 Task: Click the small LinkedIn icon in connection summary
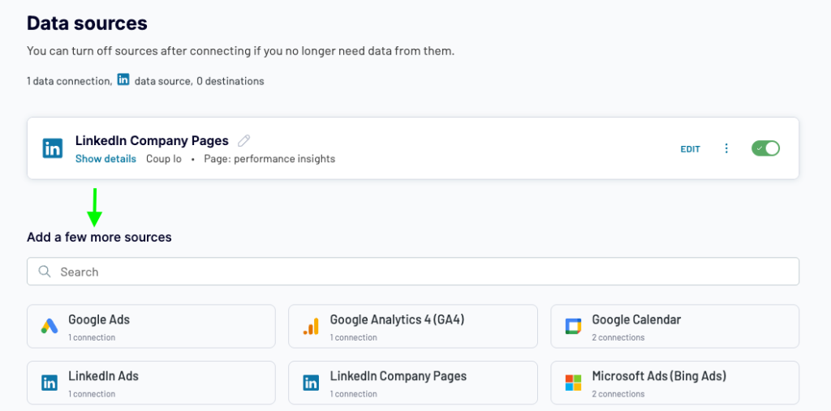pyautogui.click(x=123, y=80)
